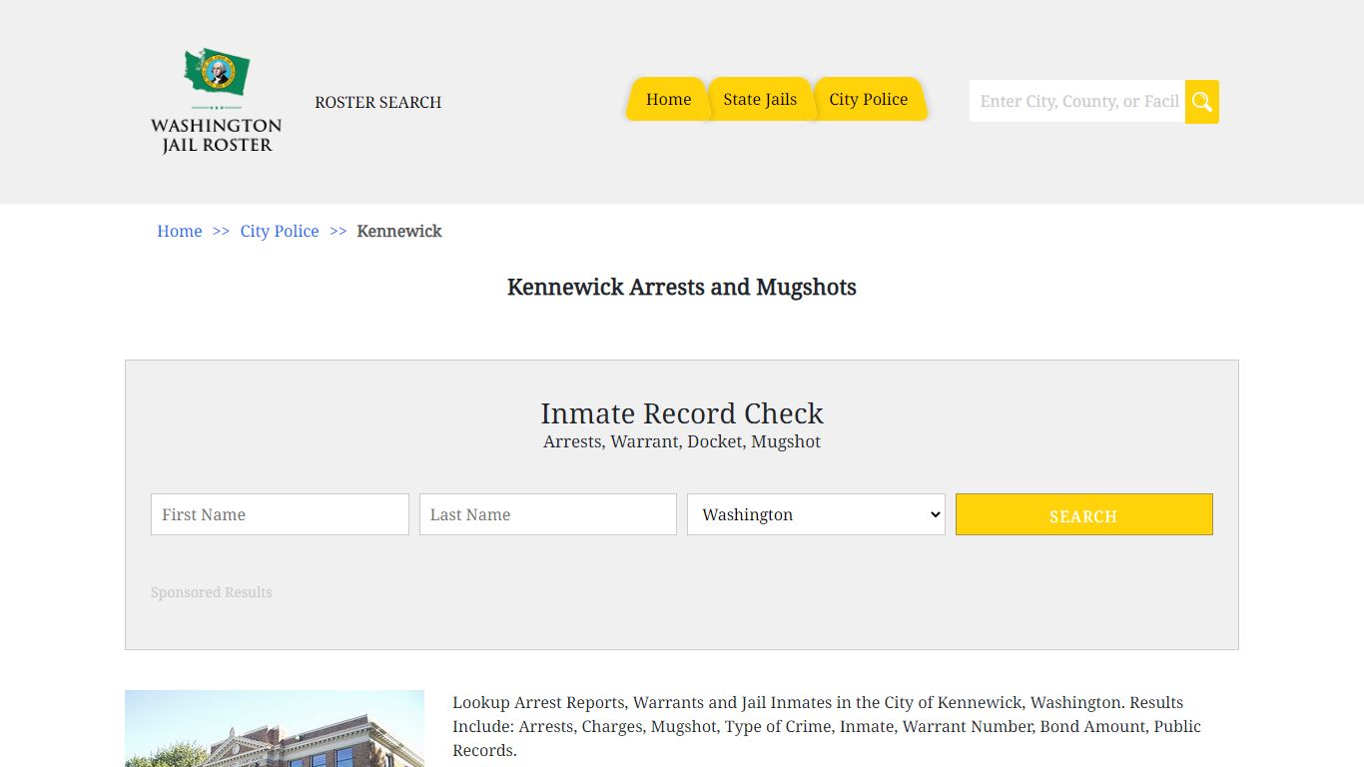Click the yellow magnifier search icon
Image resolution: width=1364 pixels, height=767 pixels.
(x=1201, y=102)
